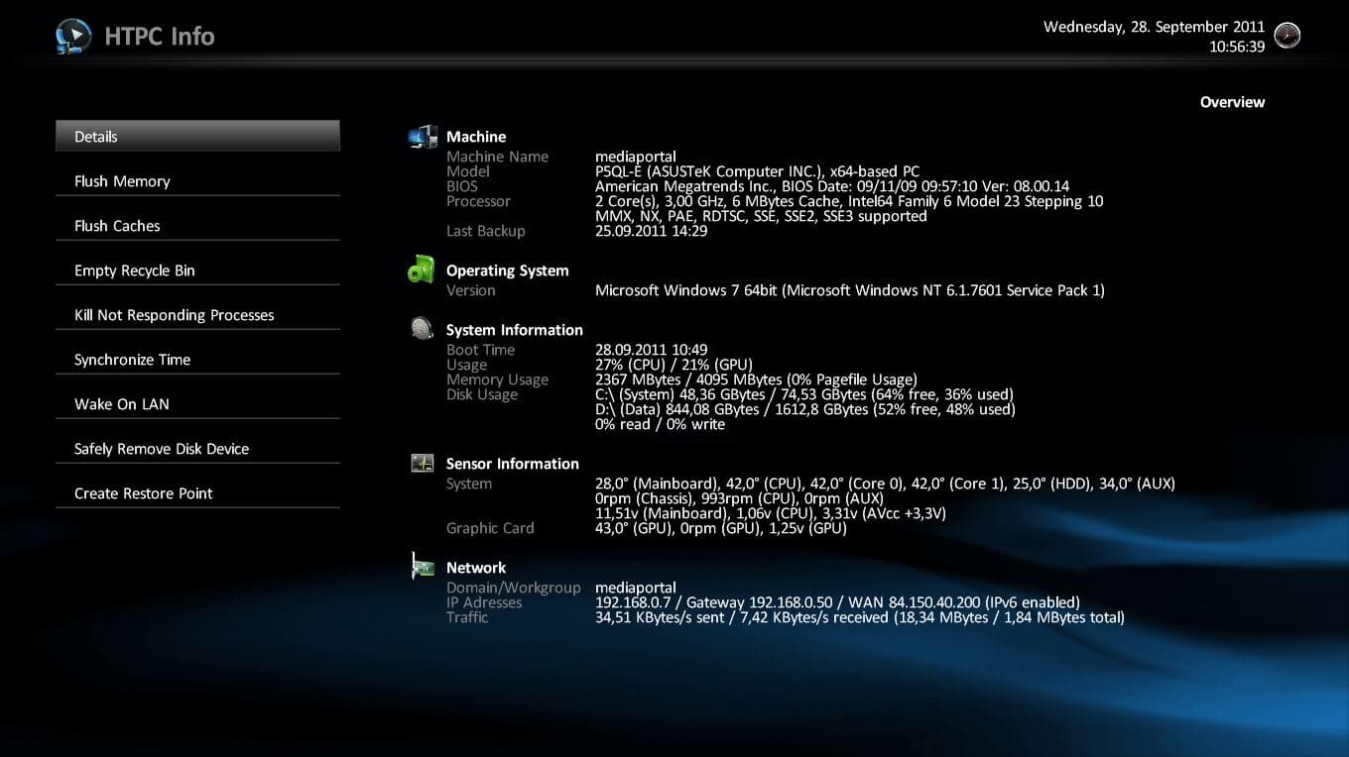Click the MMX, NX, PAE supported line
The image size is (1349, 757).
(761, 216)
